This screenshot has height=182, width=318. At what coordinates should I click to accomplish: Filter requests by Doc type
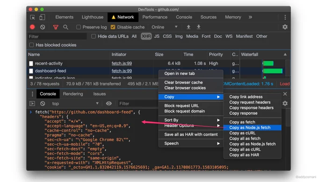(x=218, y=36)
